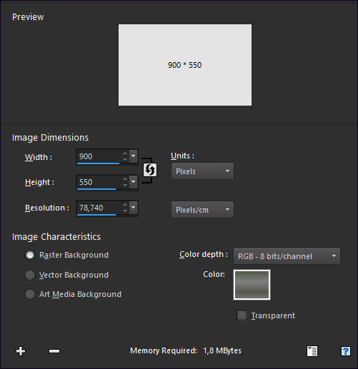Viewport: 358px width, 369px height.
Task: Open the Height value dropdown arrow
Action: point(134,182)
